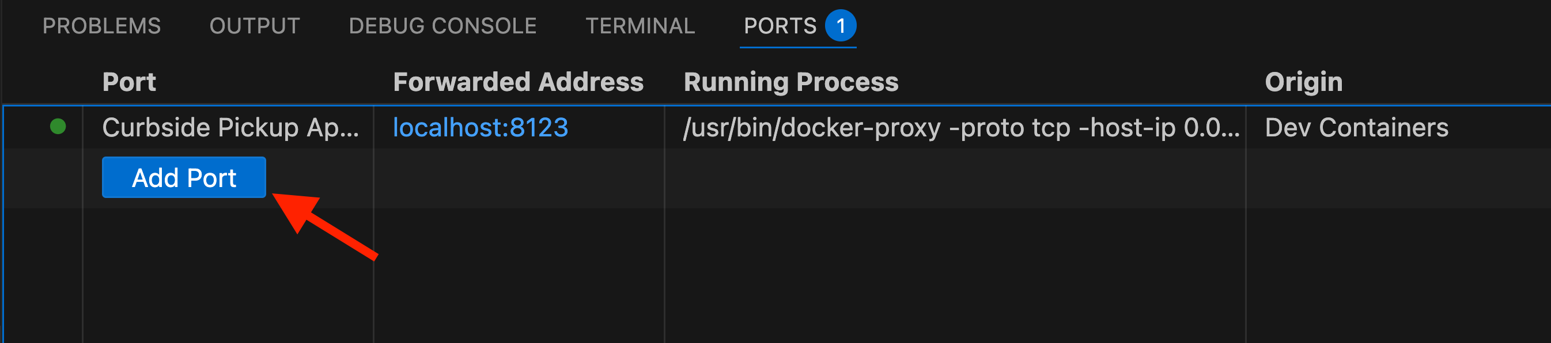This screenshot has height=343, width=1551.
Task: Select the PORTS tab
Action: (x=780, y=26)
